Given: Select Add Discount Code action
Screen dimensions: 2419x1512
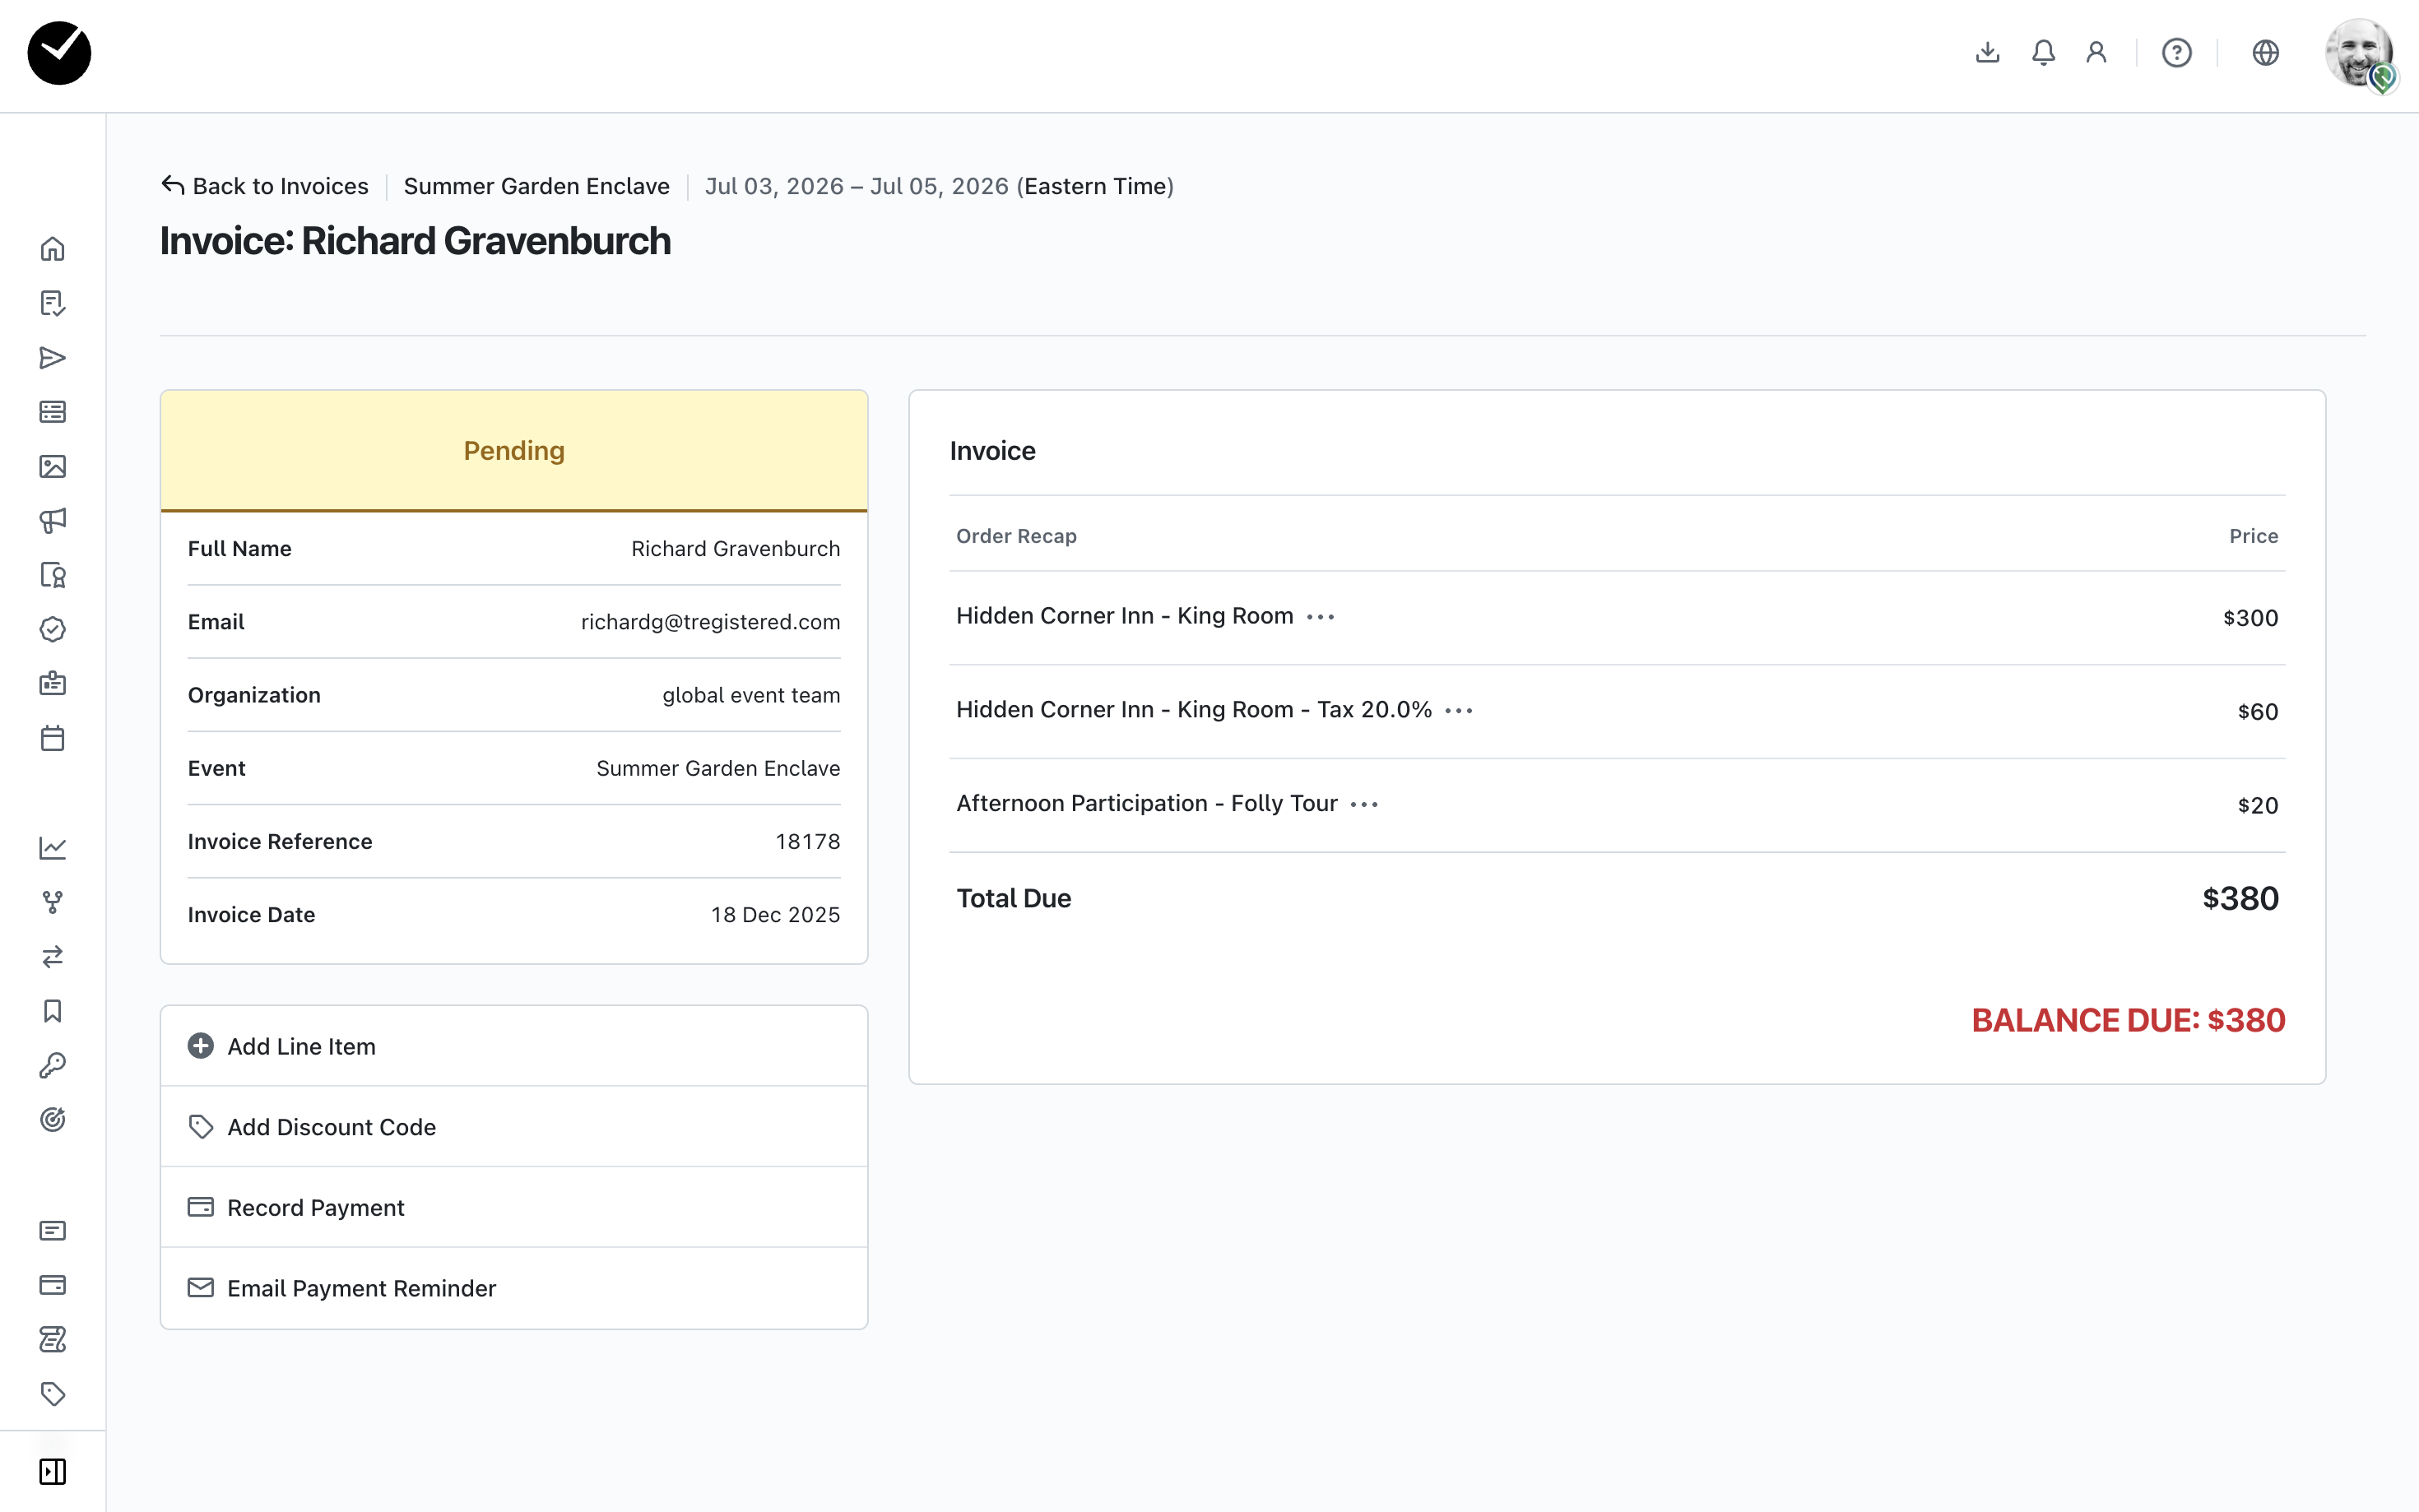Looking at the screenshot, I should pos(331,1127).
